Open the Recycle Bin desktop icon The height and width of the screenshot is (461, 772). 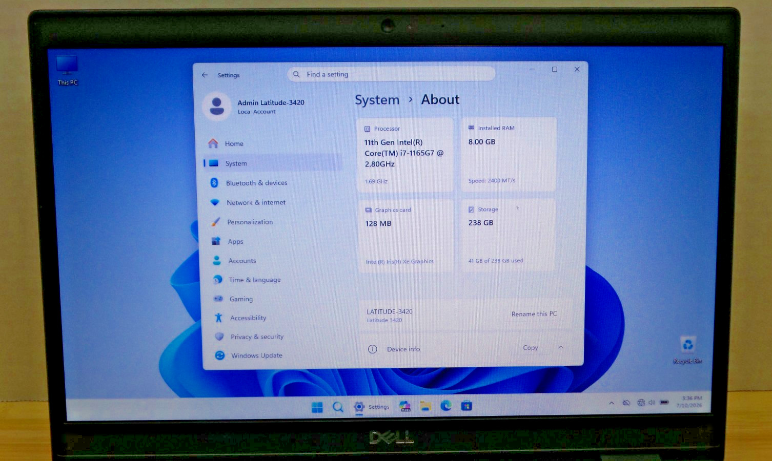pos(688,350)
